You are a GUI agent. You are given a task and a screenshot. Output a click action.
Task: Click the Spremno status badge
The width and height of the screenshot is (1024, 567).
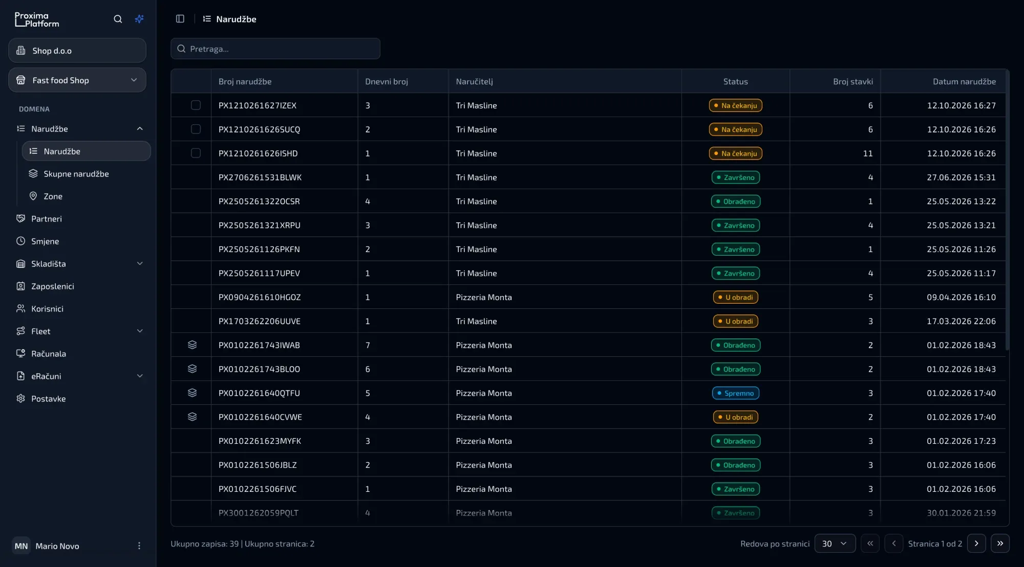[x=736, y=393]
